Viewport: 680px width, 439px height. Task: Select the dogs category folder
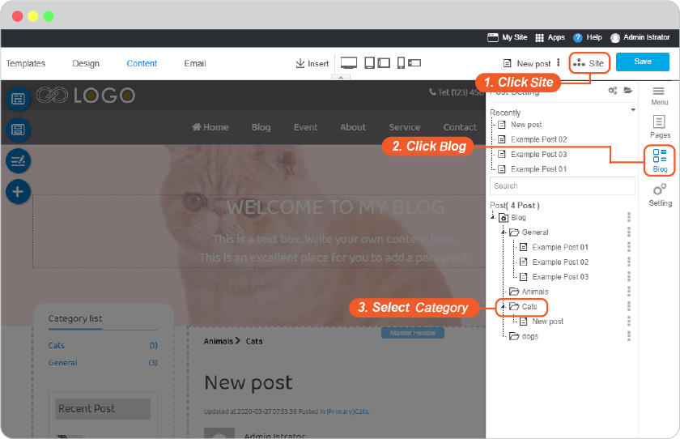tap(524, 336)
